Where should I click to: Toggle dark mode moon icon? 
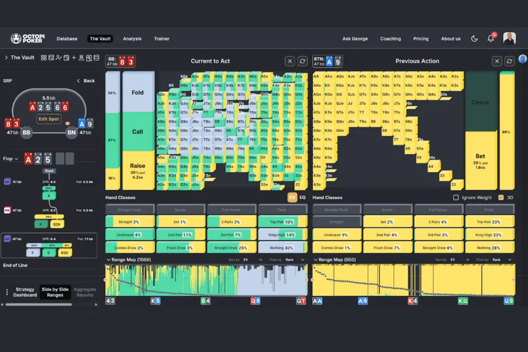tap(474, 39)
